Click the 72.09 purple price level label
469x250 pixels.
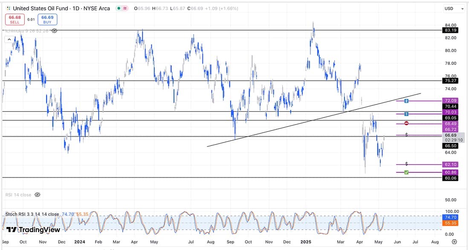(x=450, y=101)
